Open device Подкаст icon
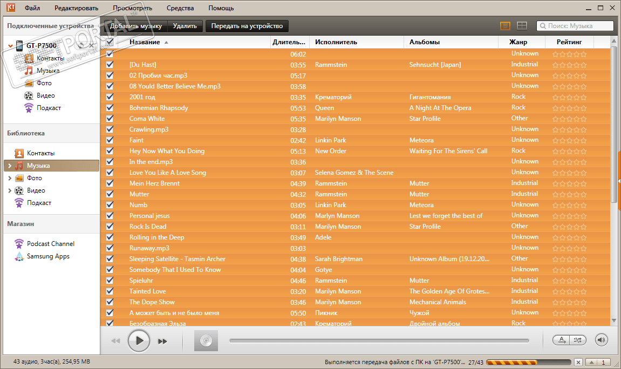Viewport: 621px width, 369px height. click(x=29, y=108)
